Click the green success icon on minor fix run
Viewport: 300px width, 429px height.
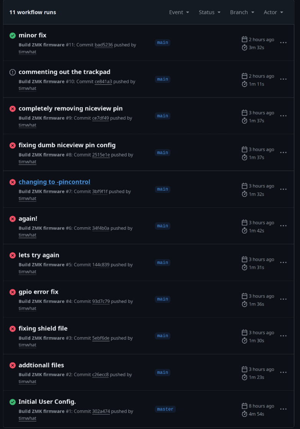click(x=12, y=35)
